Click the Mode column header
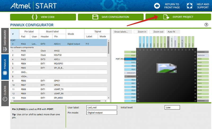This screenshot has height=129, width=212. (75, 34)
